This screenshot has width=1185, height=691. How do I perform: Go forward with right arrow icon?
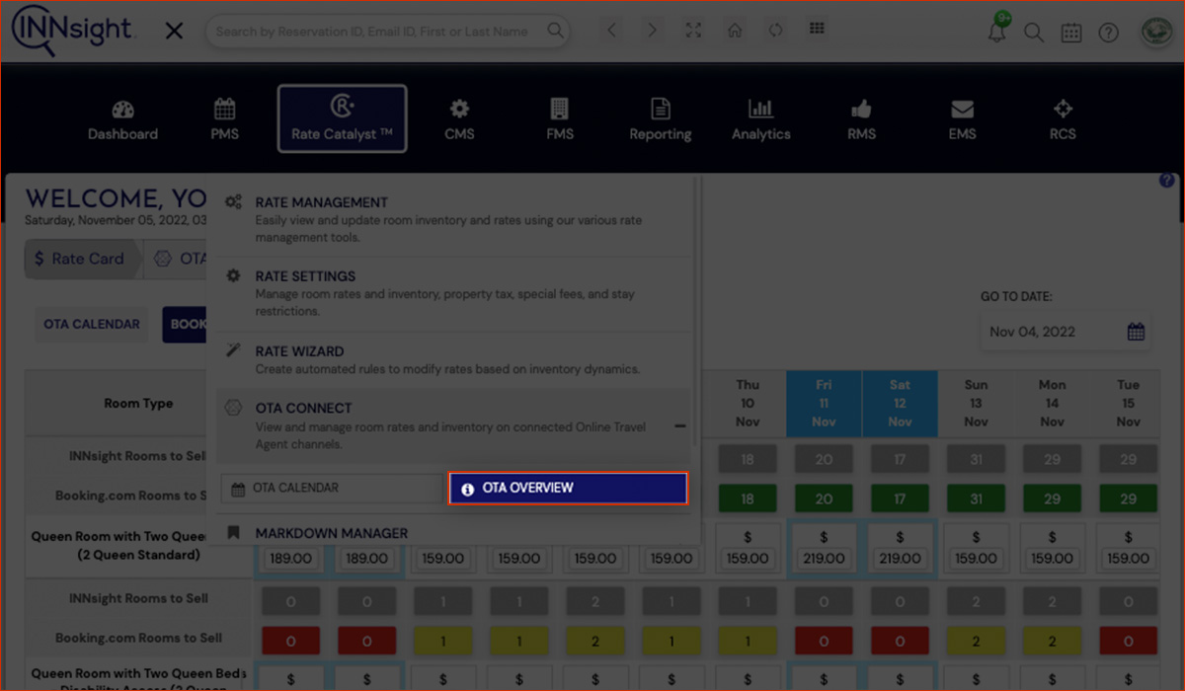(x=652, y=31)
